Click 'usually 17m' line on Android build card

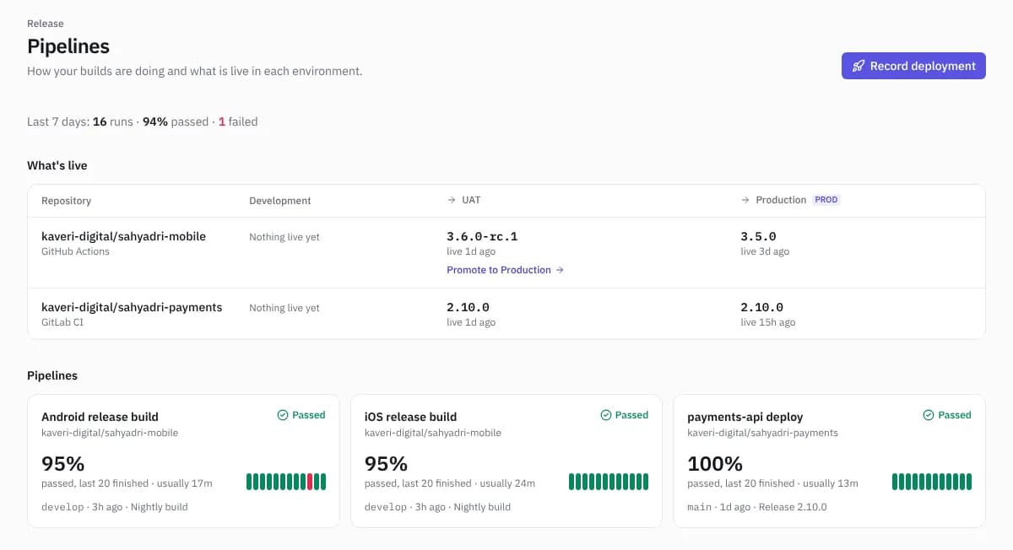tap(127, 483)
